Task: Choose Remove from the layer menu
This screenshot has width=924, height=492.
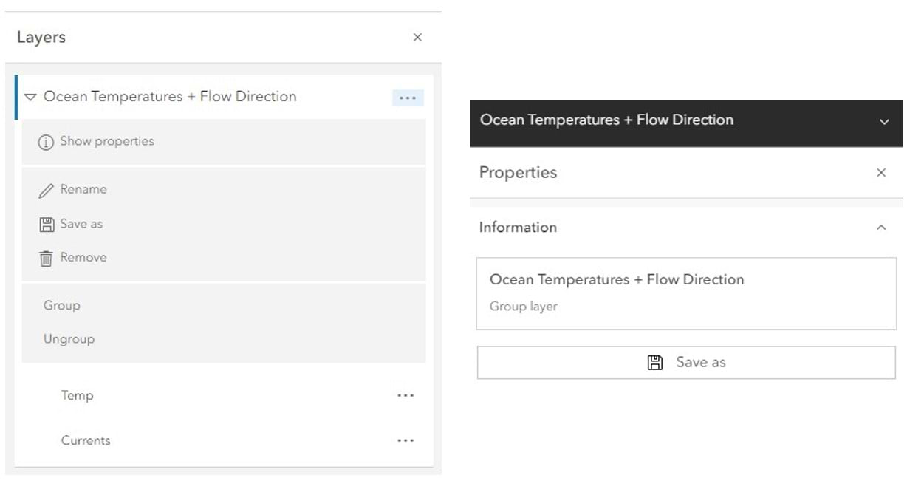Action: pyautogui.click(x=83, y=257)
